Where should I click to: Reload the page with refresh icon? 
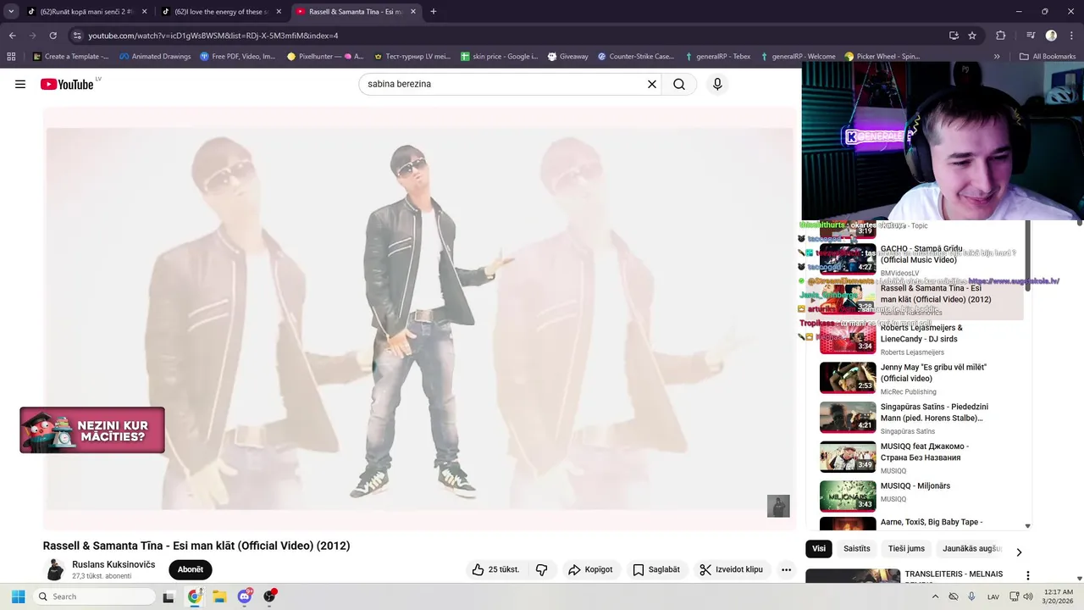(53, 36)
